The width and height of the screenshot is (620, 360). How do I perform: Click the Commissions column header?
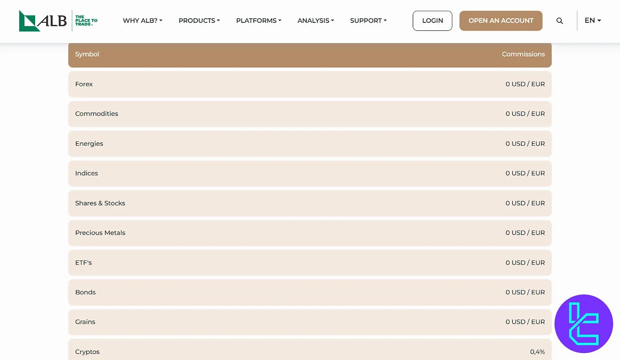pyautogui.click(x=523, y=54)
